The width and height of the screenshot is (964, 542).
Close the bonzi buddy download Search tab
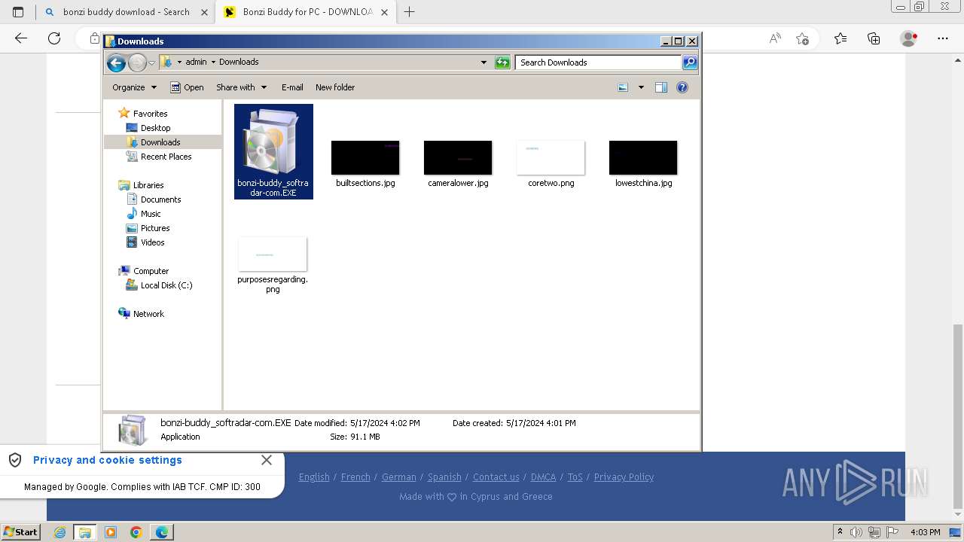[x=204, y=12]
